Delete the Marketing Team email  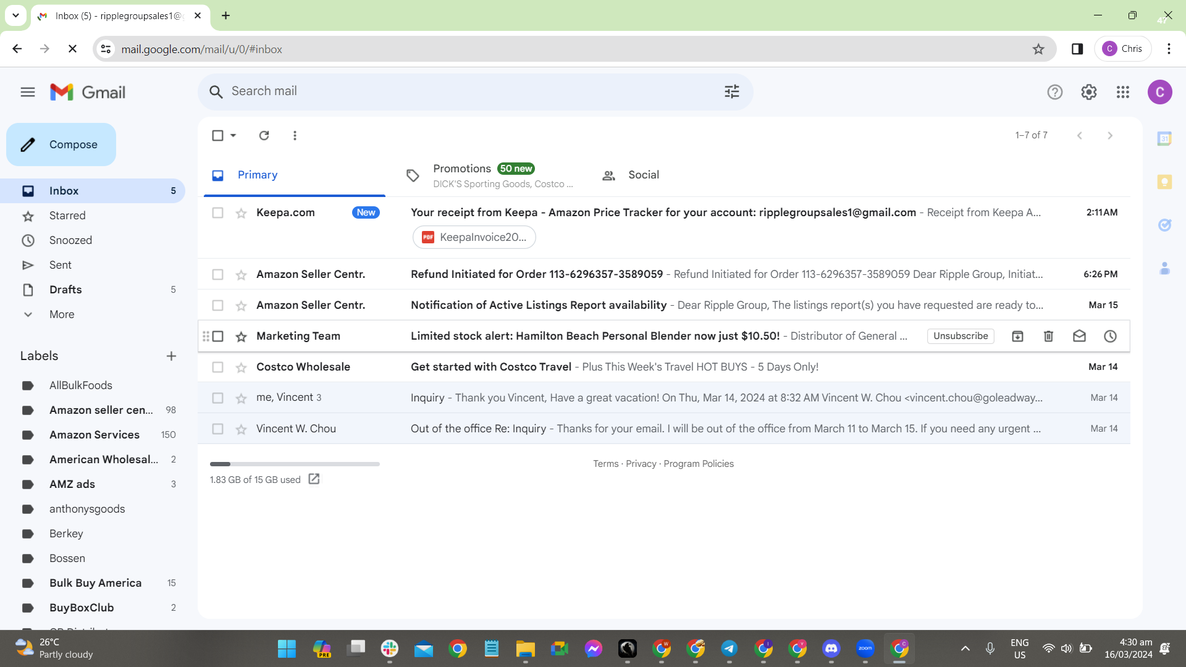click(x=1048, y=336)
